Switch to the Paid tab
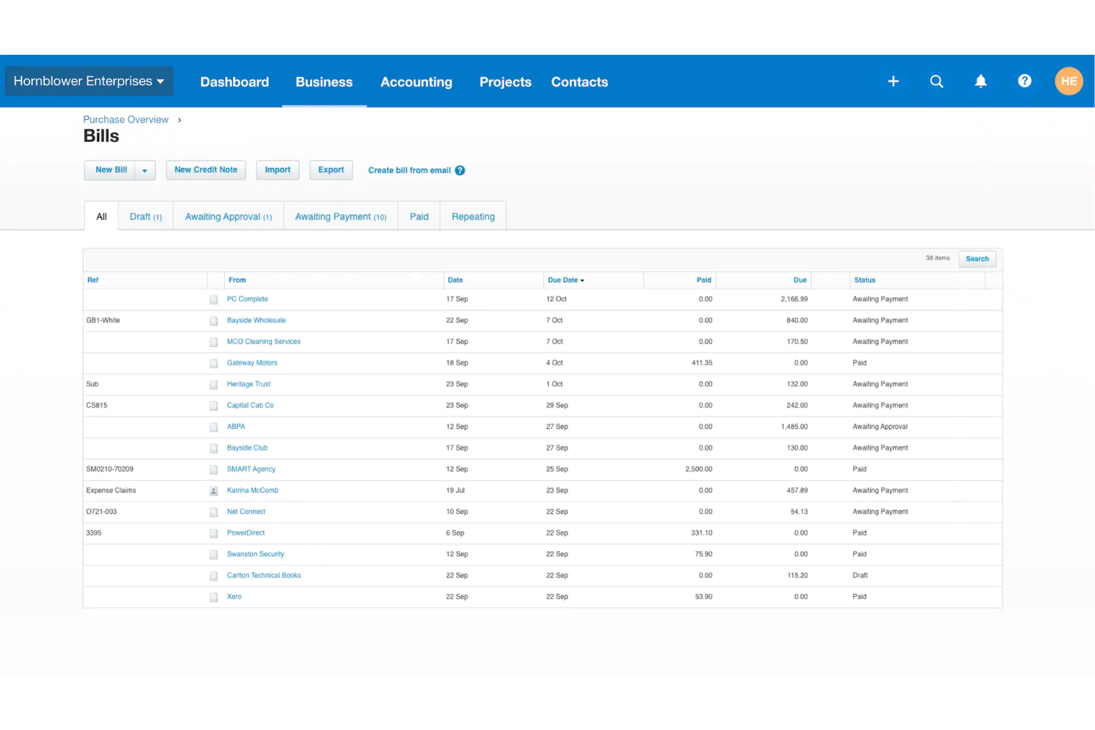 point(420,217)
